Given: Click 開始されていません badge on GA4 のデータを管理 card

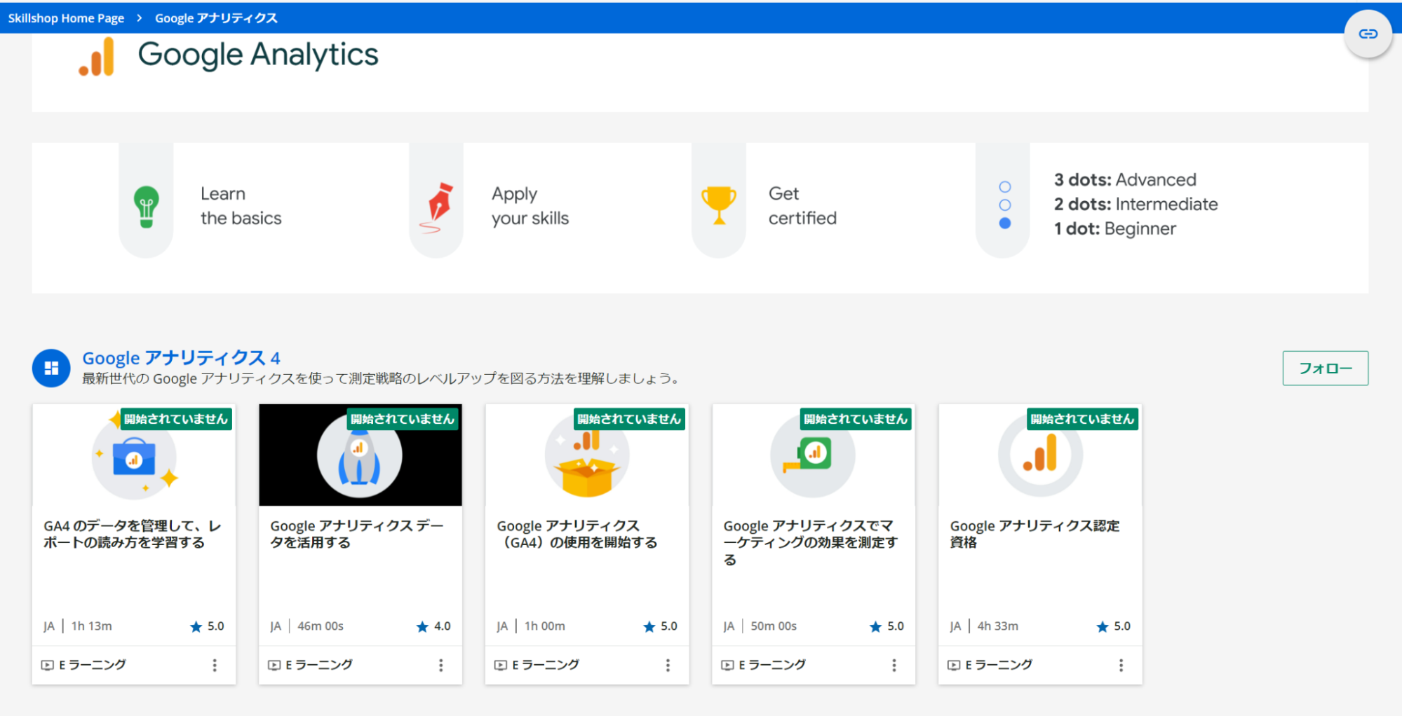Looking at the screenshot, I should tap(176, 419).
